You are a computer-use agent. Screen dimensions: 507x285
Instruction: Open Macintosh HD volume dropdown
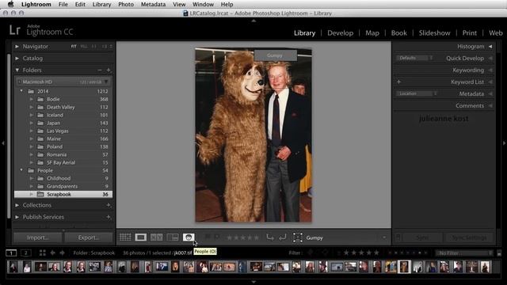point(106,82)
